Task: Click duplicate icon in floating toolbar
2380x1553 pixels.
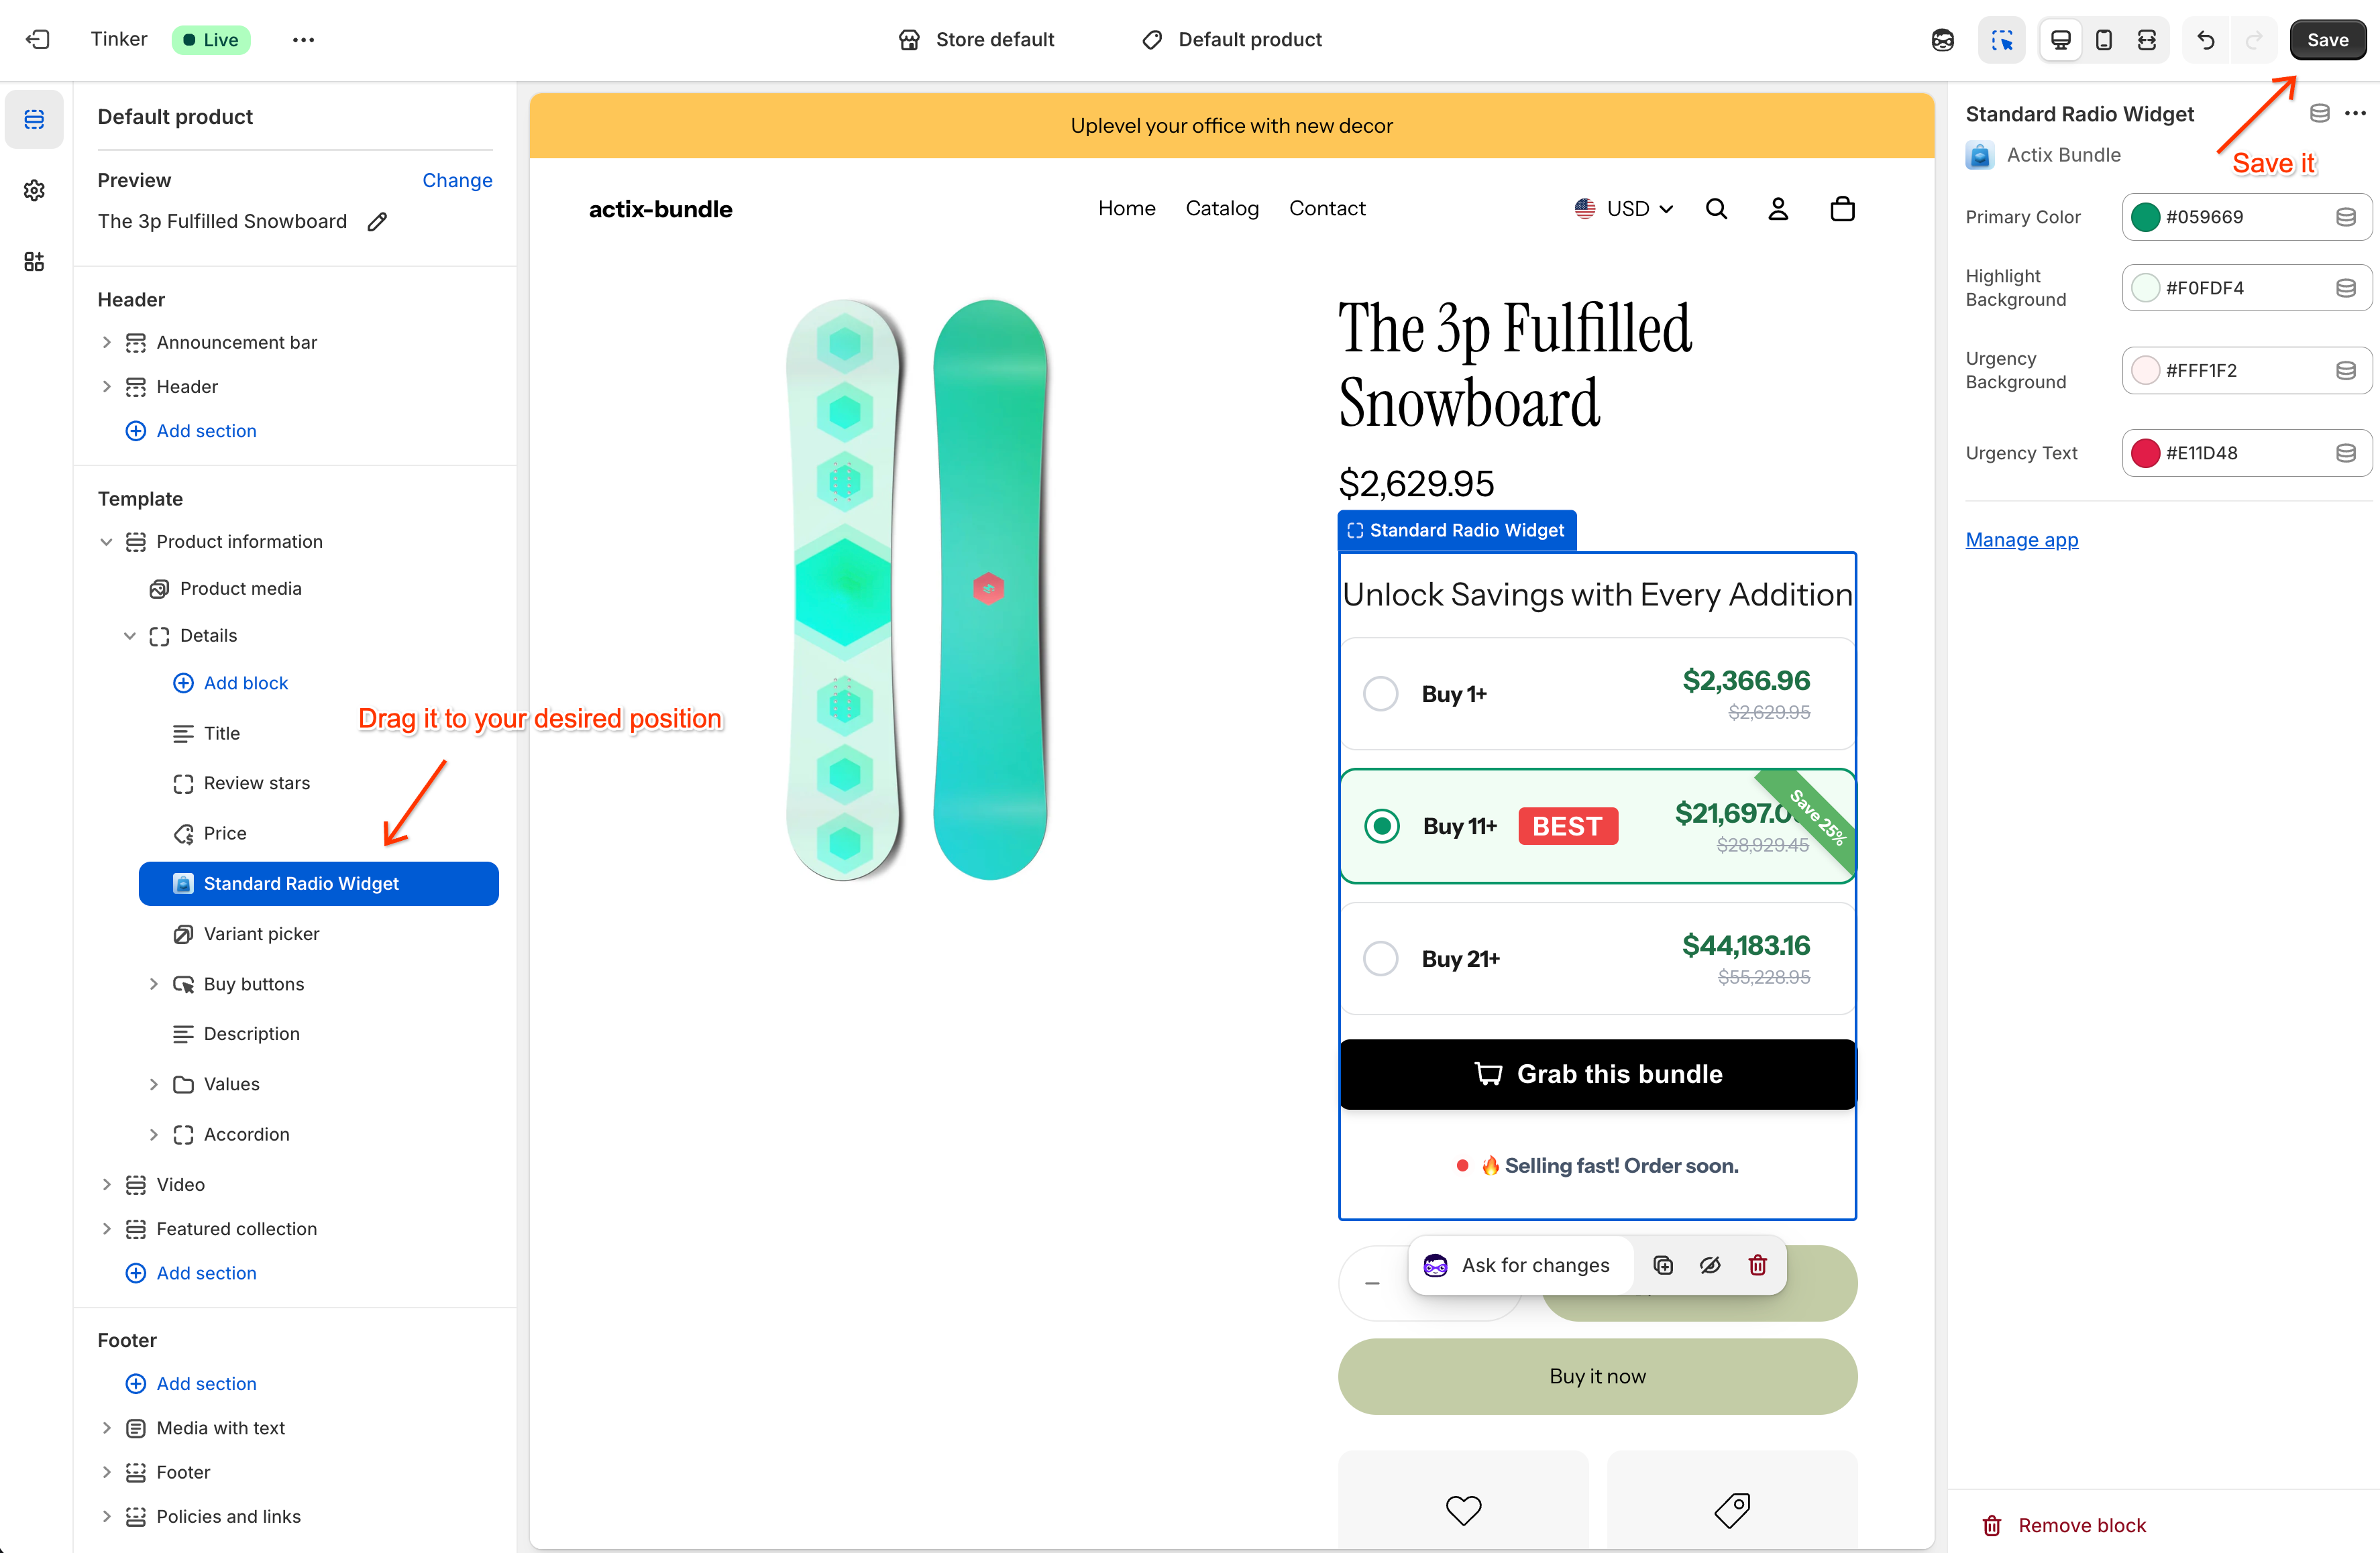Action: 1663,1265
